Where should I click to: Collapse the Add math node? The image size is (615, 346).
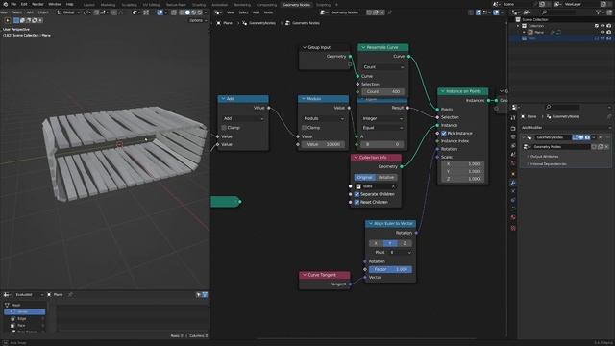pos(223,99)
